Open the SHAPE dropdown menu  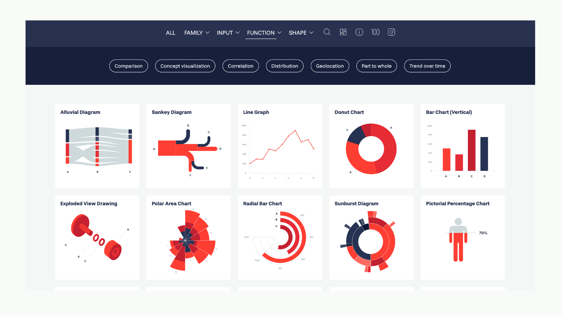coord(301,33)
